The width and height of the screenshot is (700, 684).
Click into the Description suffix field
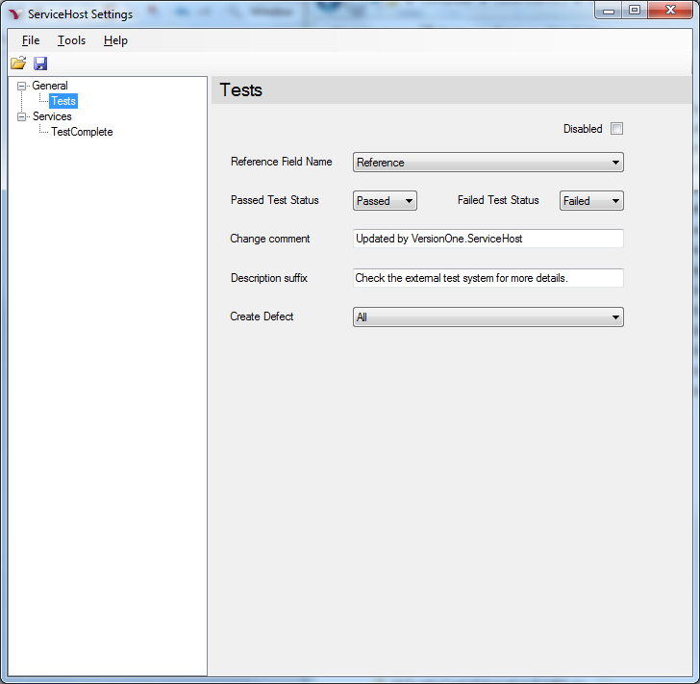[x=487, y=278]
